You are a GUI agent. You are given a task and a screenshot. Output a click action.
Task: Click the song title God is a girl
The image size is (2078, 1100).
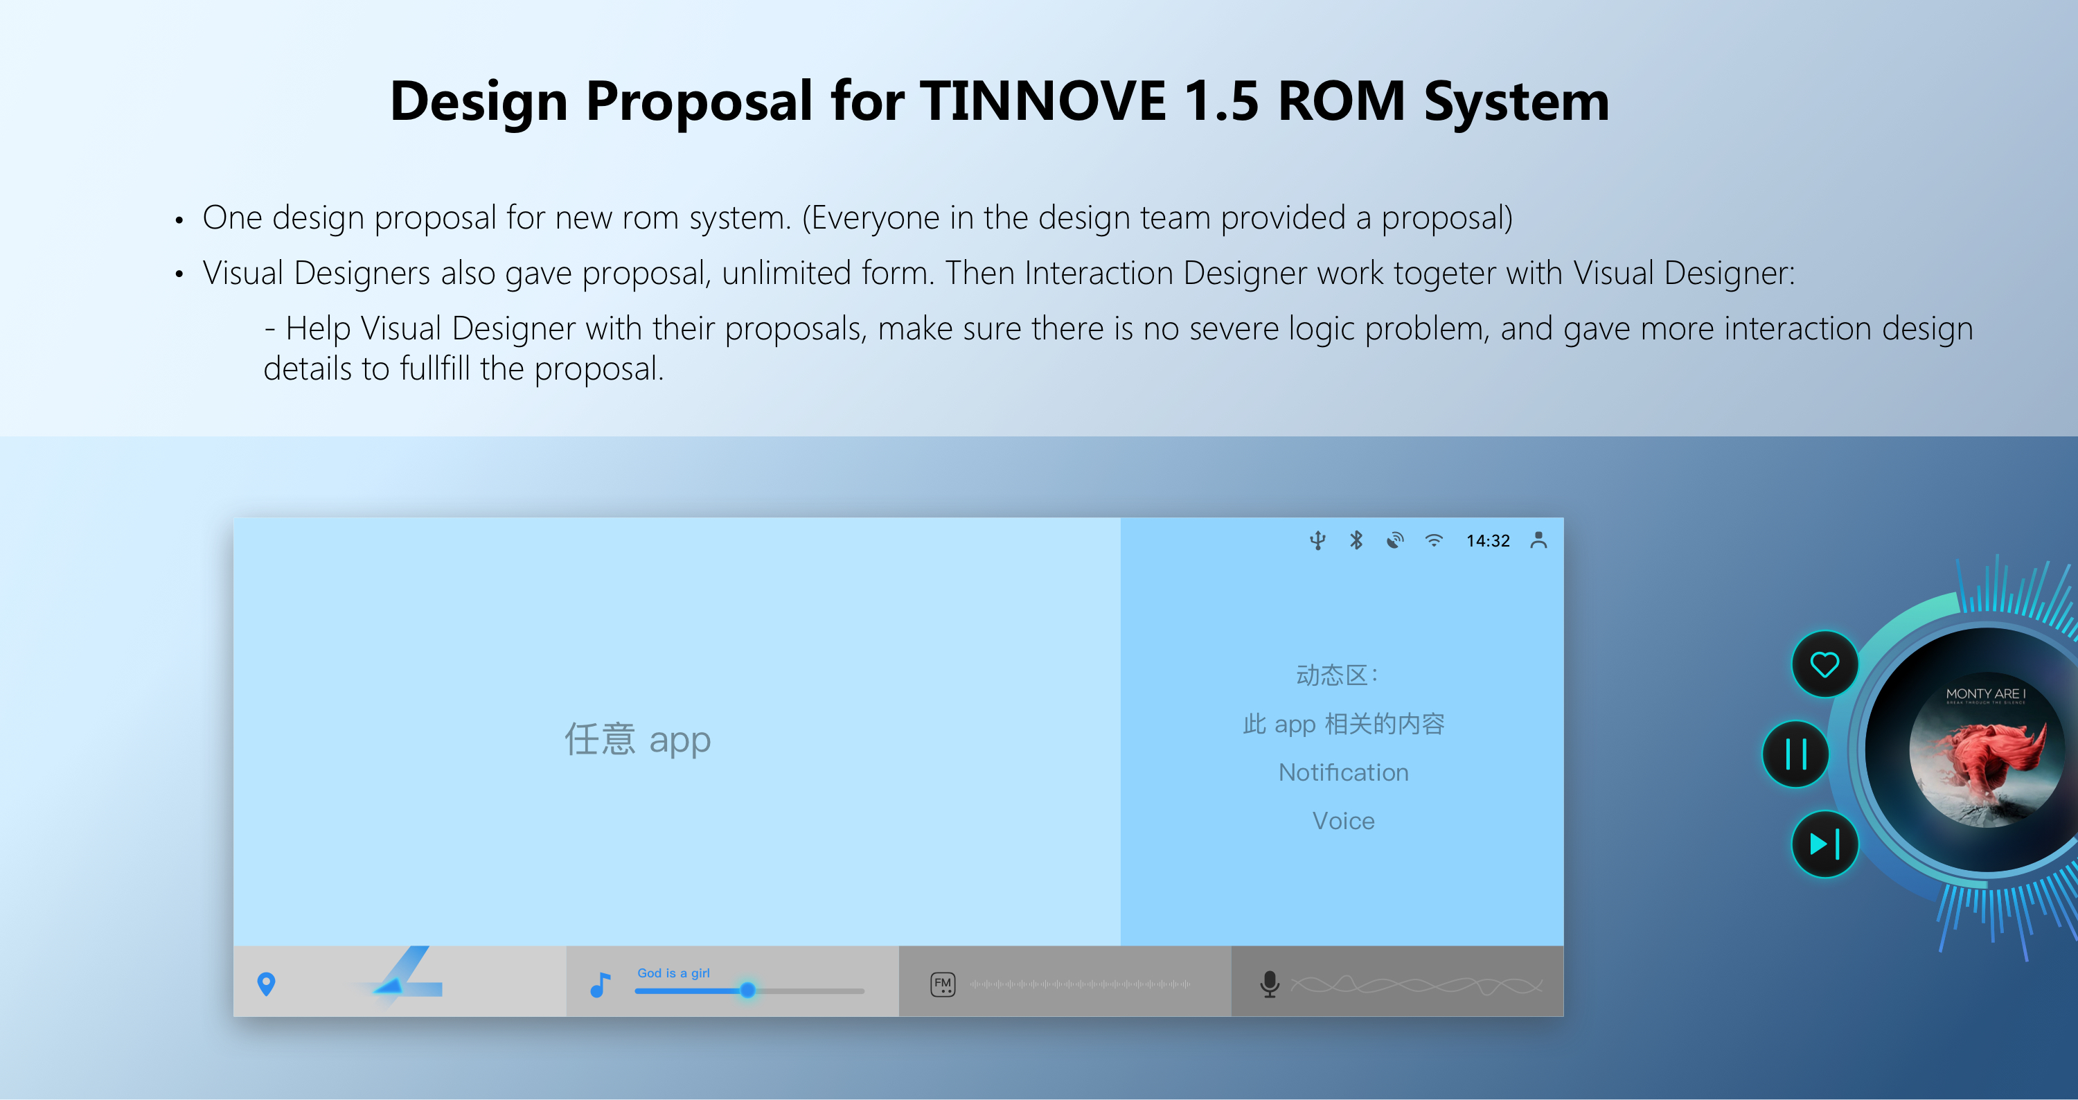(673, 973)
